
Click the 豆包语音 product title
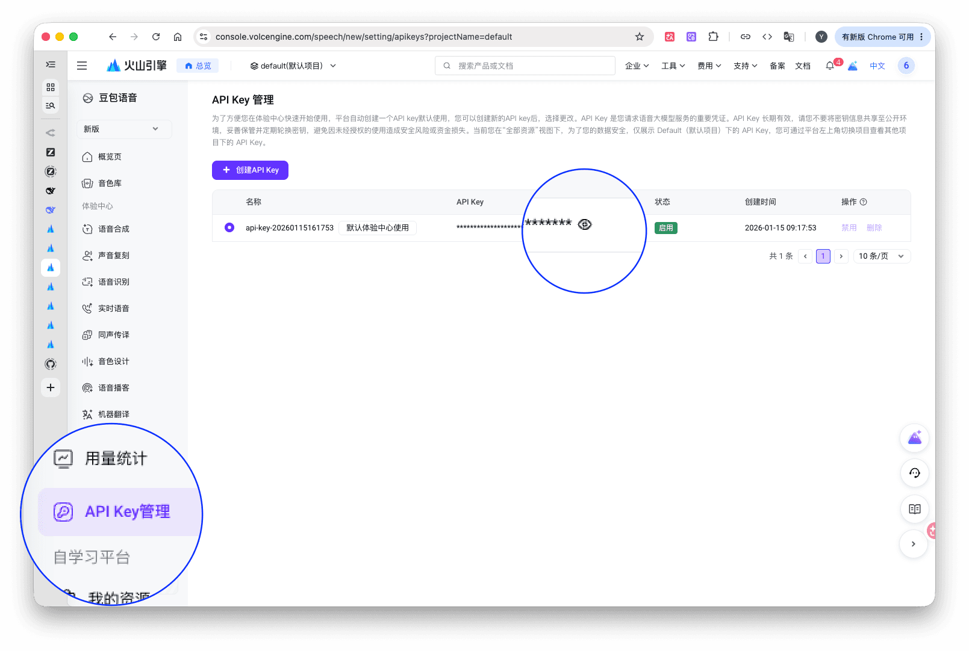point(118,97)
